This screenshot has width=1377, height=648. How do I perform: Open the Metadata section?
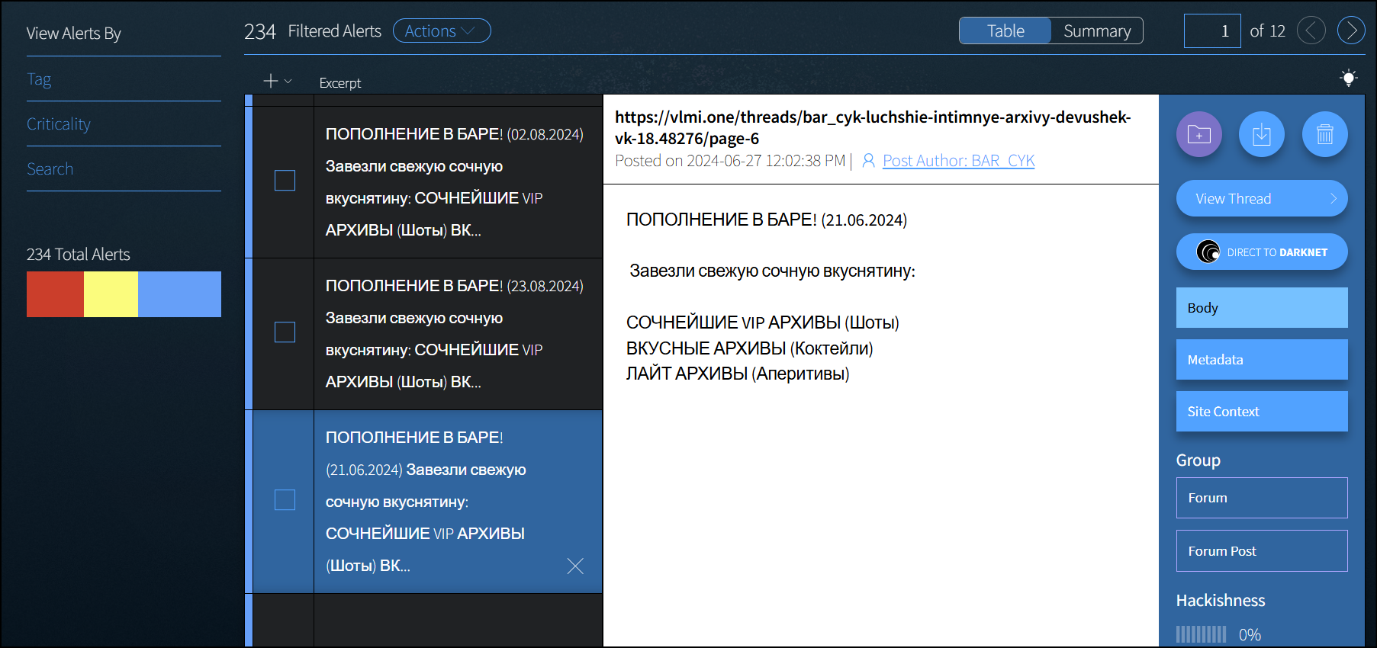1261,359
